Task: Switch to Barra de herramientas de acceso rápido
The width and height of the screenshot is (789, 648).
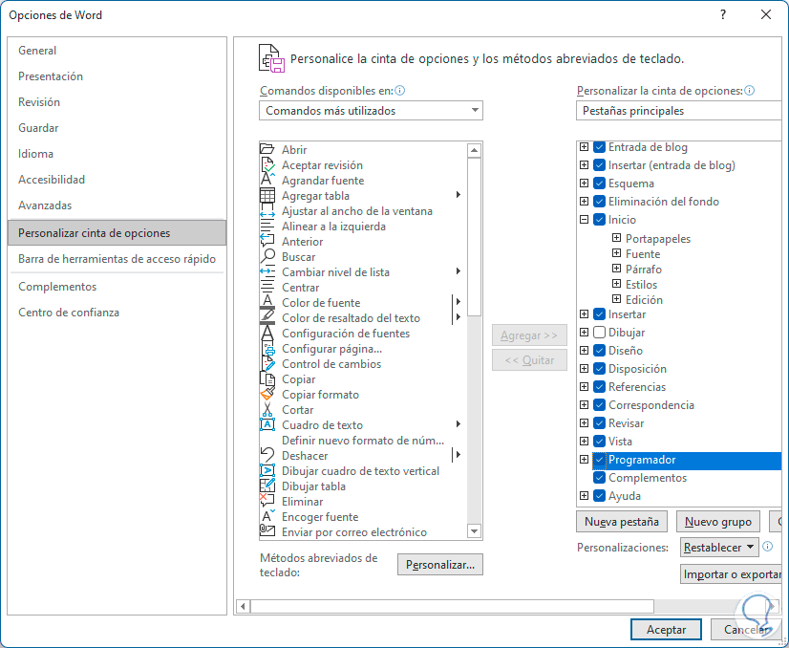Action: click(x=117, y=259)
